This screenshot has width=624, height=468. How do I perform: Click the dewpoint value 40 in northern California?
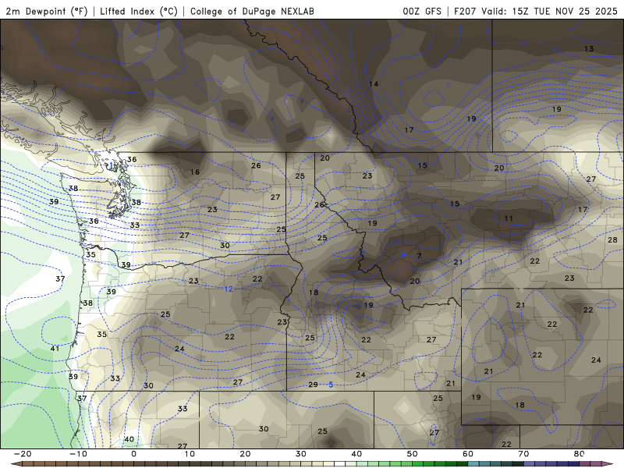129,439
